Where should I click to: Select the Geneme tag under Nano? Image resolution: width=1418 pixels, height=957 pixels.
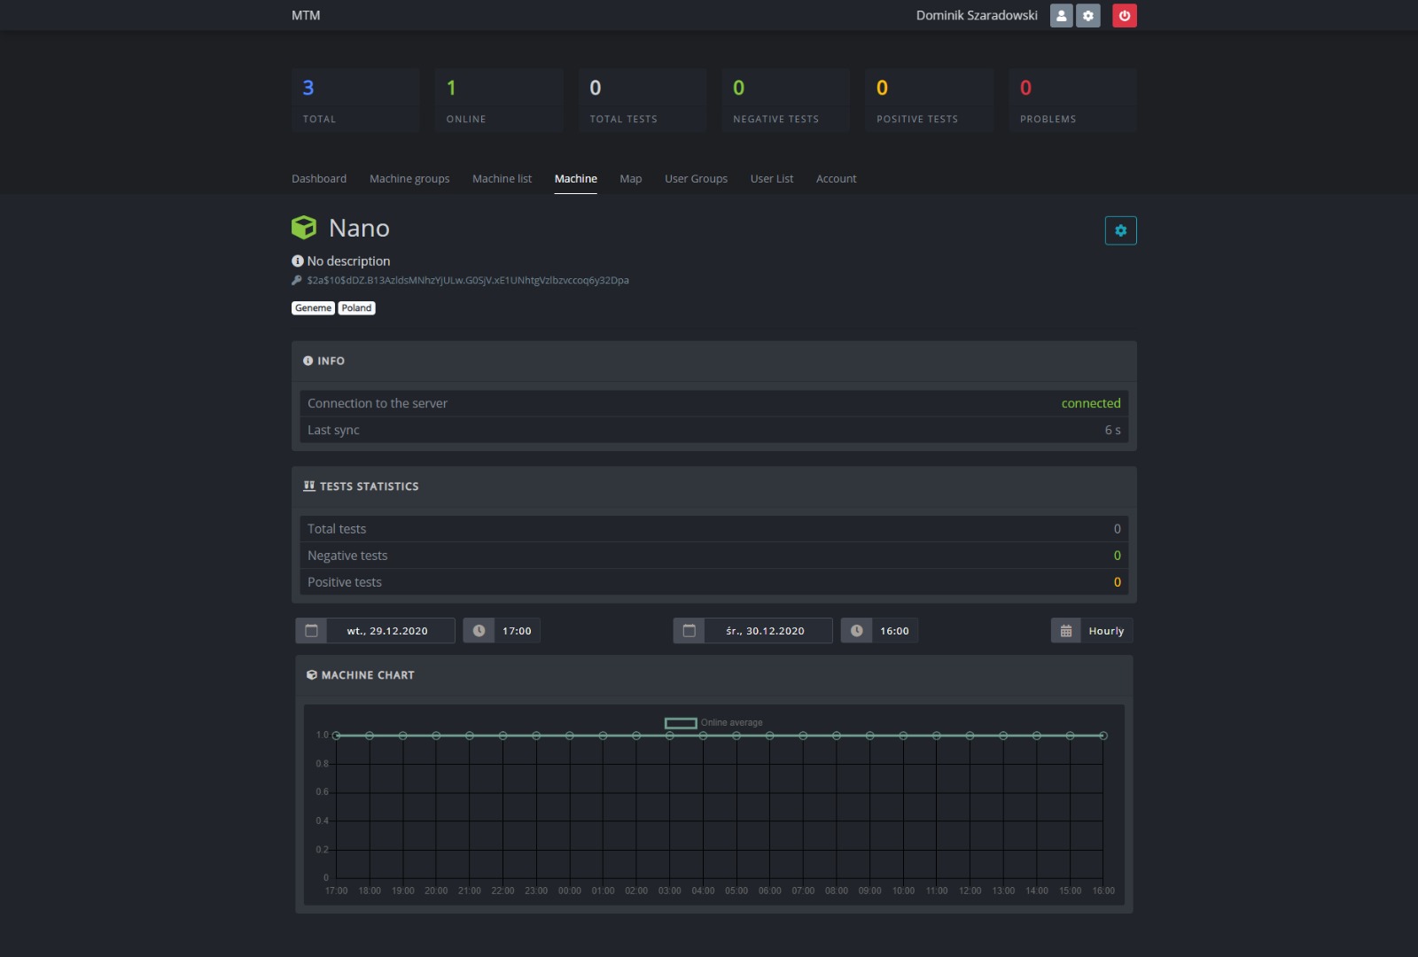tap(314, 307)
